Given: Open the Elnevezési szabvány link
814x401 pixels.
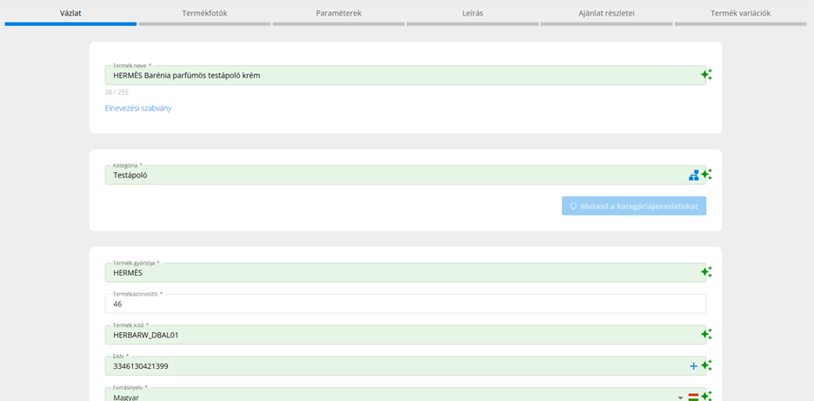Looking at the screenshot, I should [138, 109].
